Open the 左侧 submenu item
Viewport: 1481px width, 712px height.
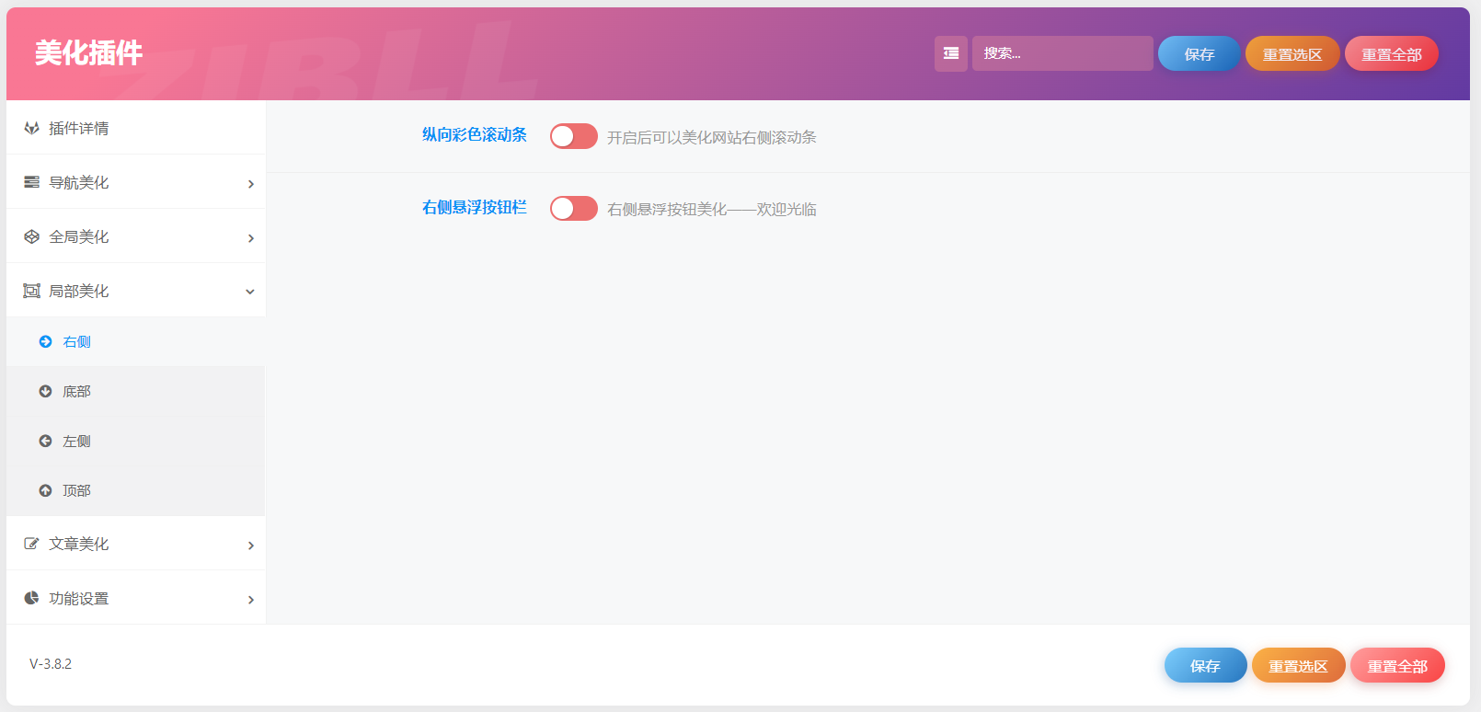[x=76, y=442]
